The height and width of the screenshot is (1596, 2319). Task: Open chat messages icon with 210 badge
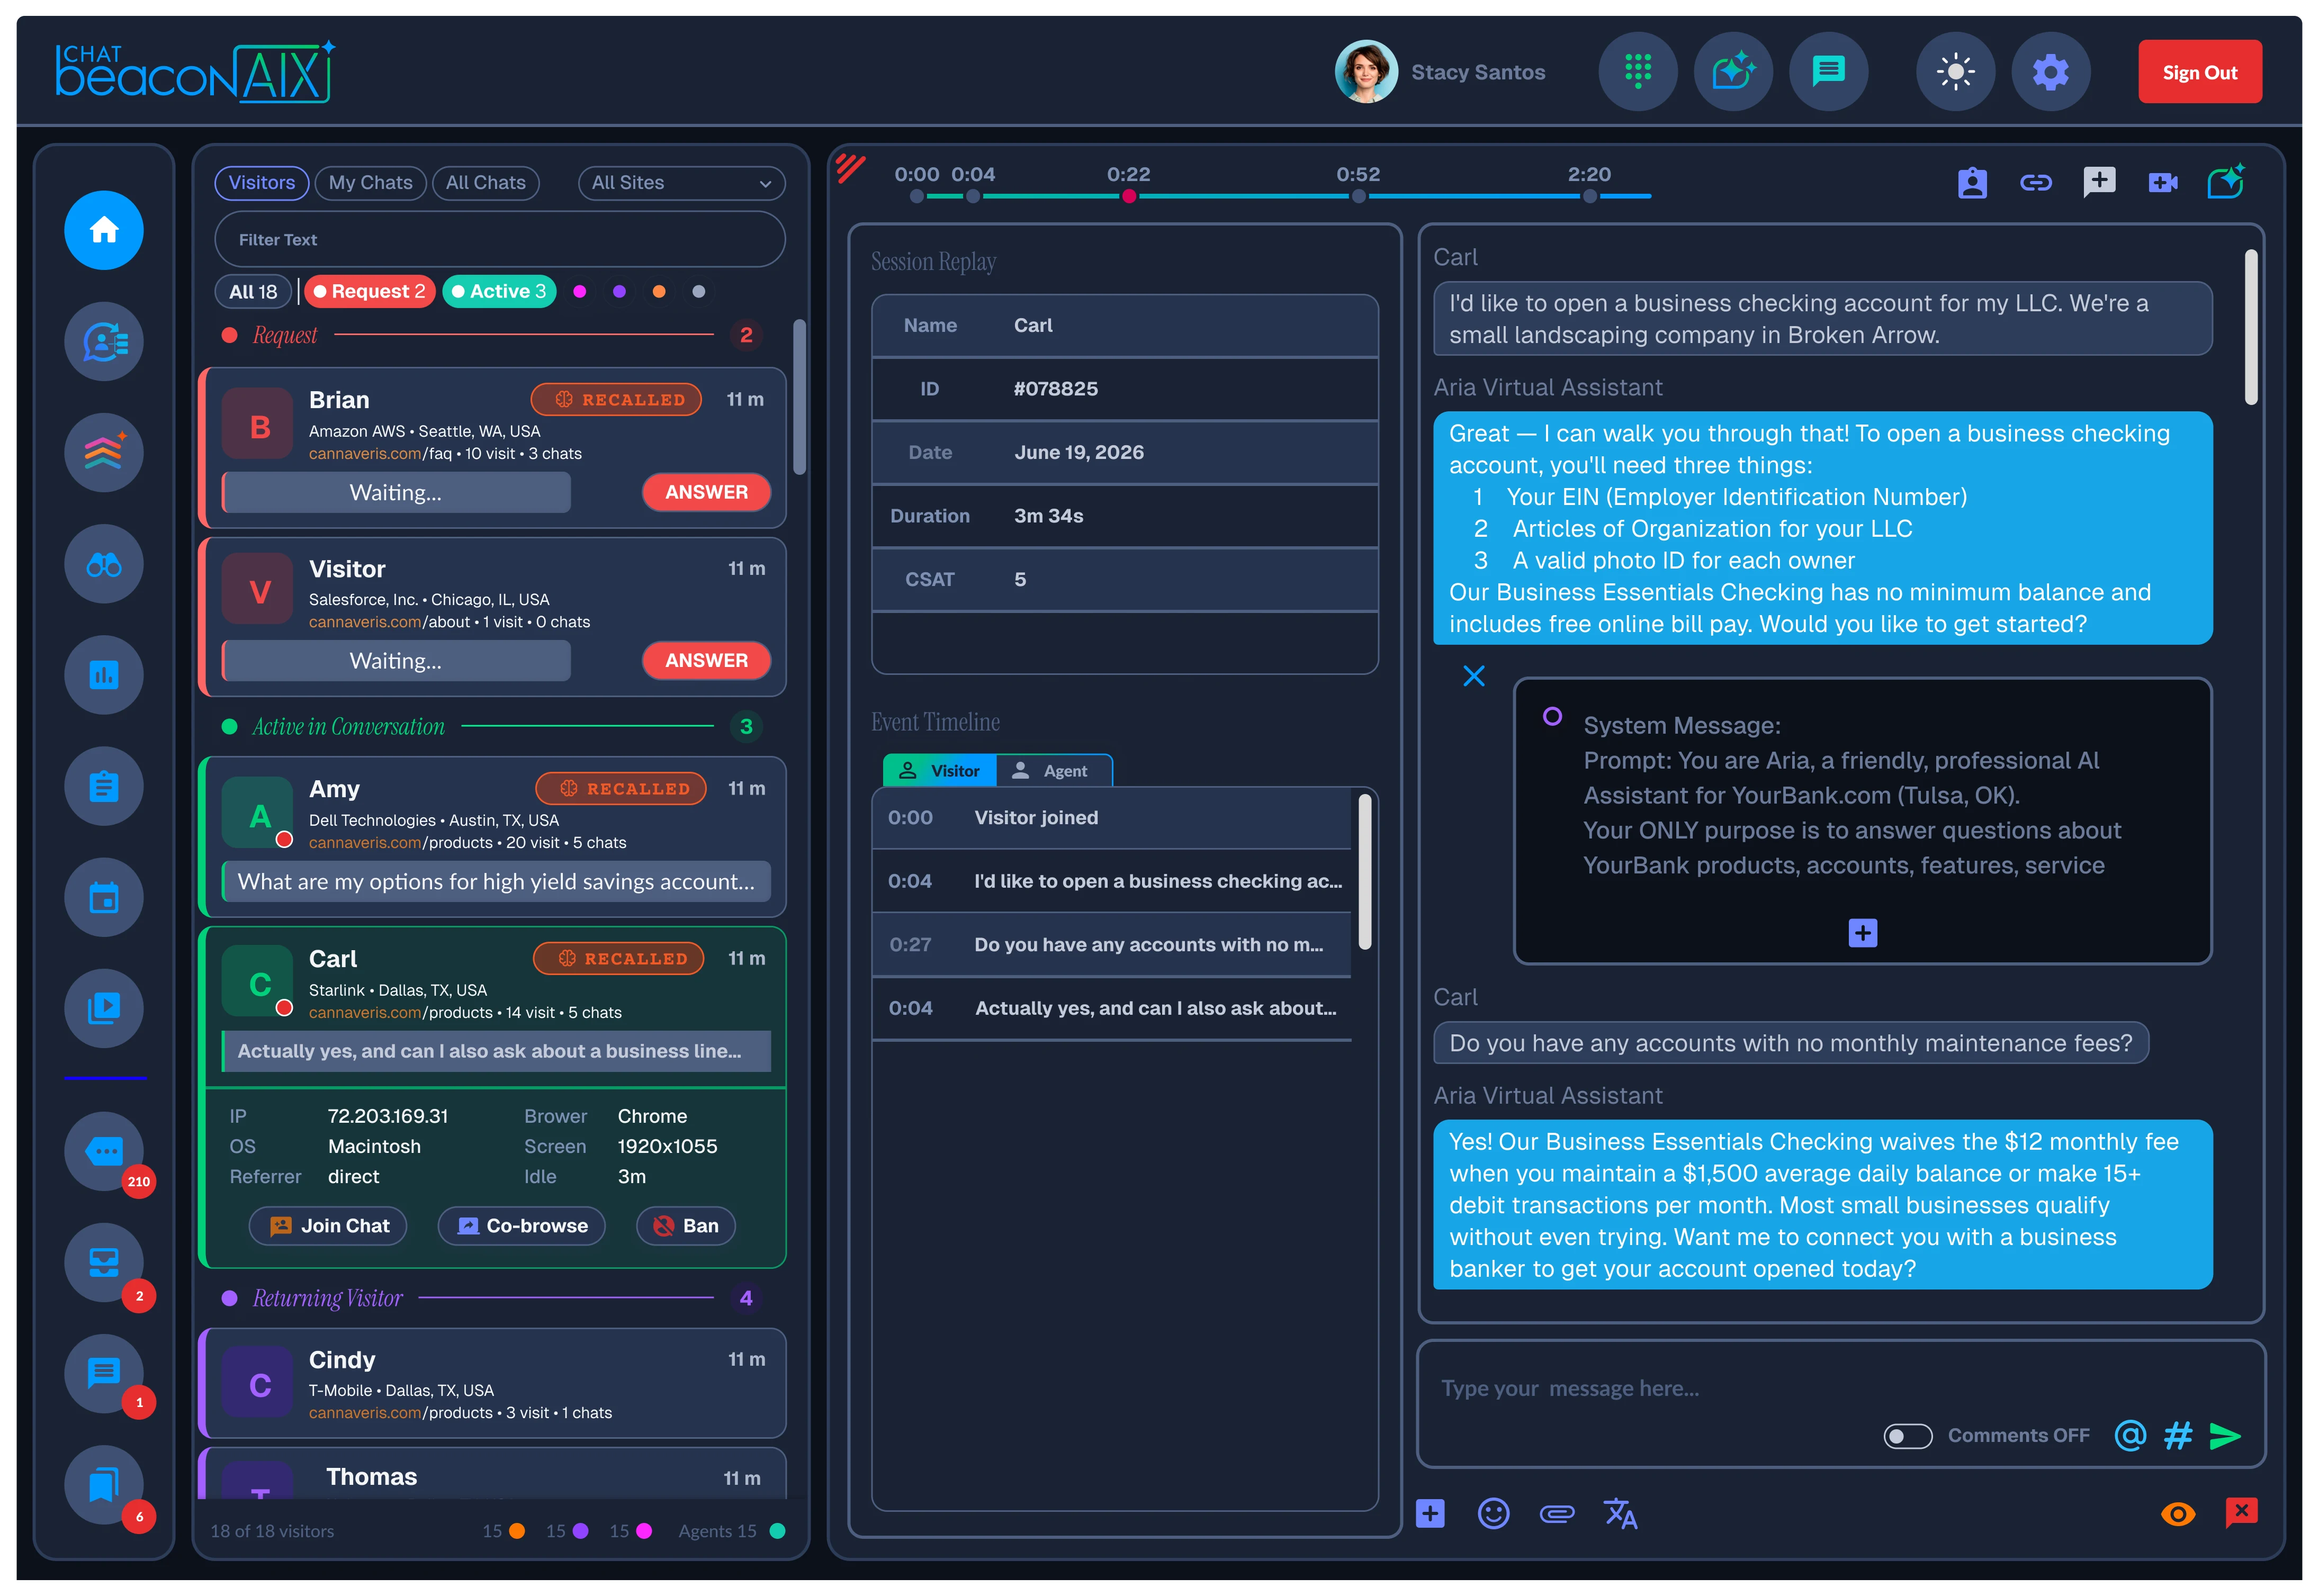point(104,1151)
